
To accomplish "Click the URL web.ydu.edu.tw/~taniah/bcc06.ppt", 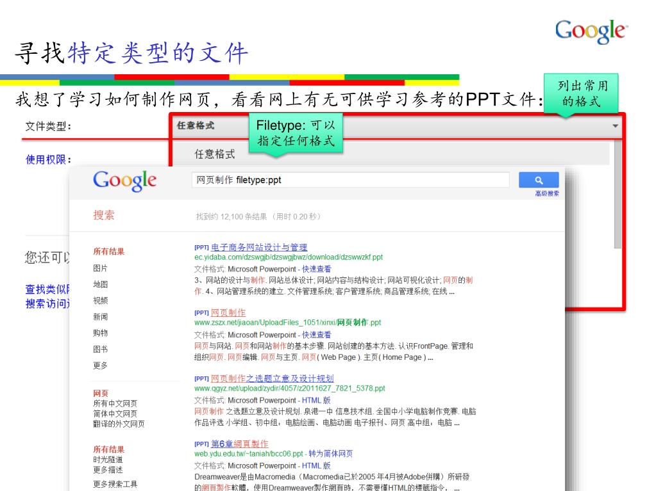I will pyautogui.click(x=249, y=453).
